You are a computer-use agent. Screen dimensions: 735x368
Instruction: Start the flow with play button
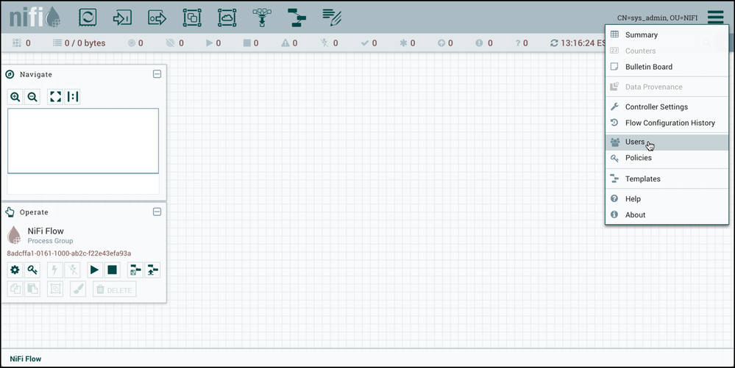95,270
